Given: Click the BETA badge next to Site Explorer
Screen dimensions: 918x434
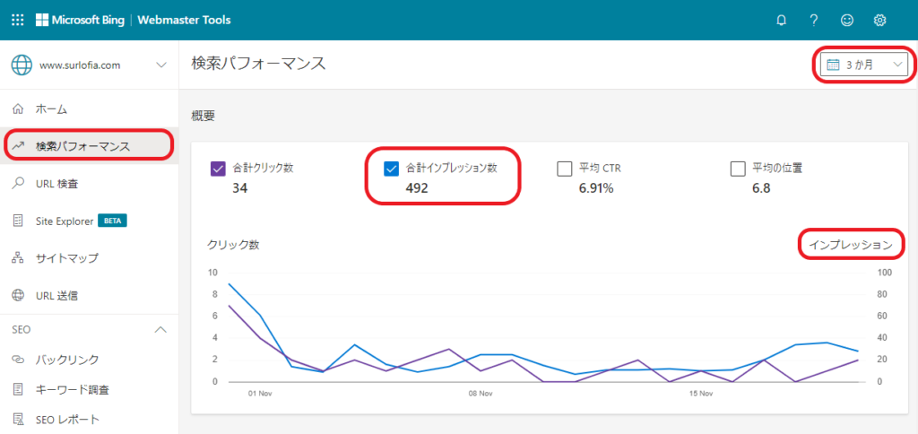Looking at the screenshot, I should coord(112,221).
